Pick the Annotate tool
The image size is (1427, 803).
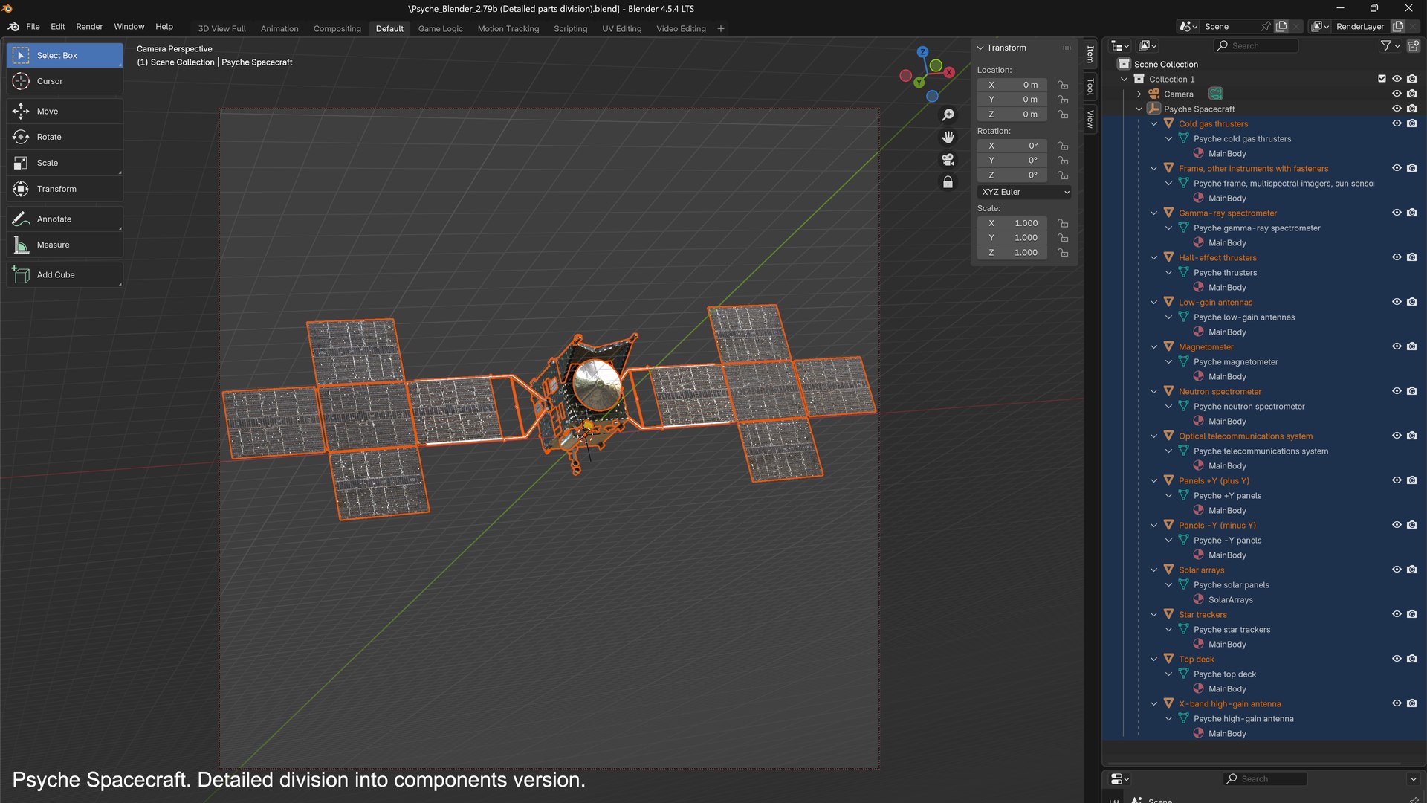tap(65, 219)
